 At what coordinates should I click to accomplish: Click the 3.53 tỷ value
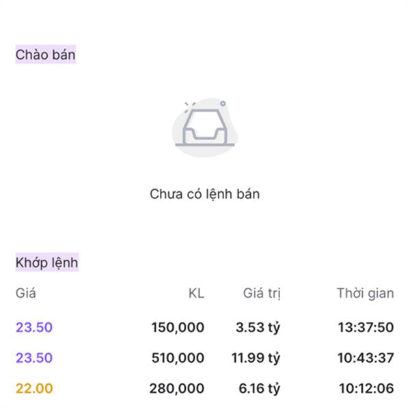(x=258, y=327)
